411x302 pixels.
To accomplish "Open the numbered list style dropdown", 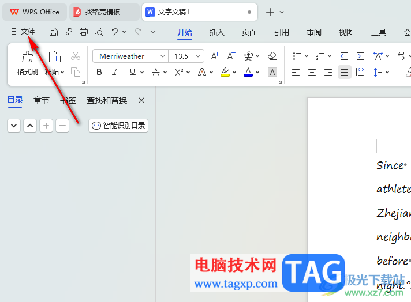I will tap(330, 56).
